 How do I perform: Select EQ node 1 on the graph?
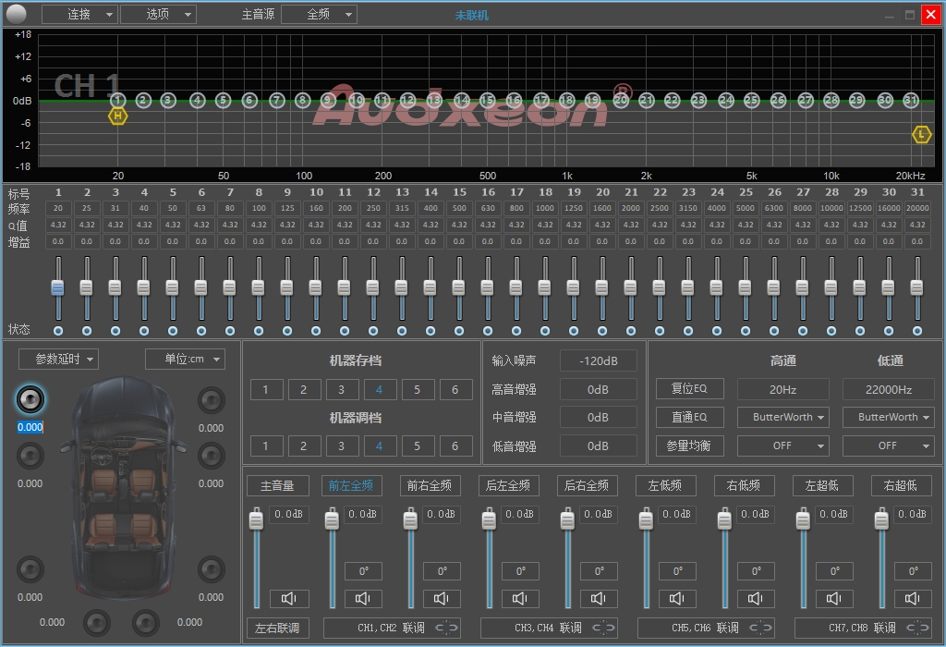point(117,100)
